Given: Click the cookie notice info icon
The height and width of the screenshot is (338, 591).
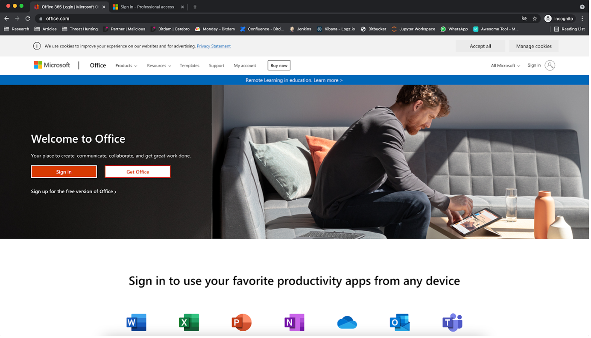Looking at the screenshot, I should (x=37, y=46).
